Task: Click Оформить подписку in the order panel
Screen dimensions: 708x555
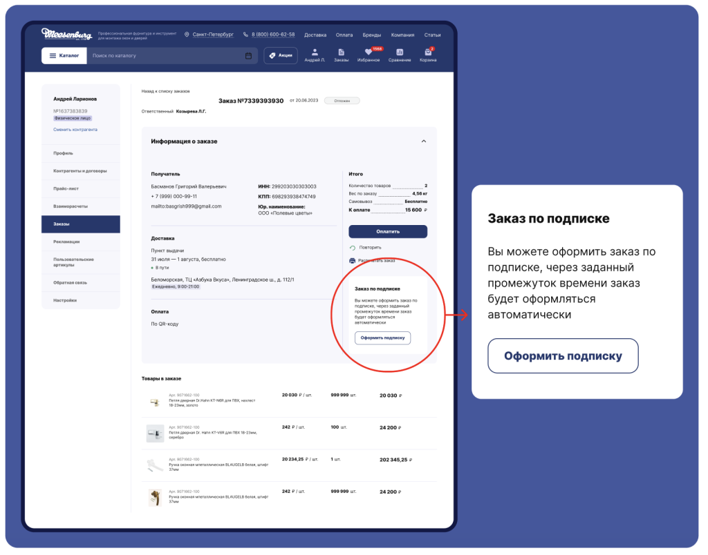Action: pyautogui.click(x=382, y=338)
